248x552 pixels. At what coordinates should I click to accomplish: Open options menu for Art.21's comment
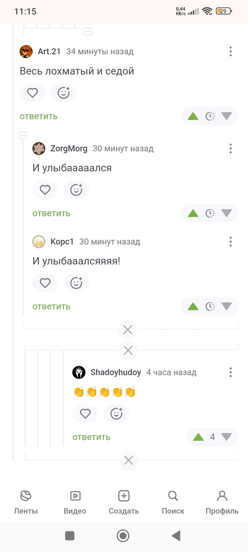coord(231,51)
